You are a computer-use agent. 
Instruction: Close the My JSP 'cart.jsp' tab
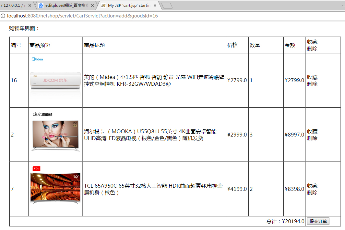point(155,5)
